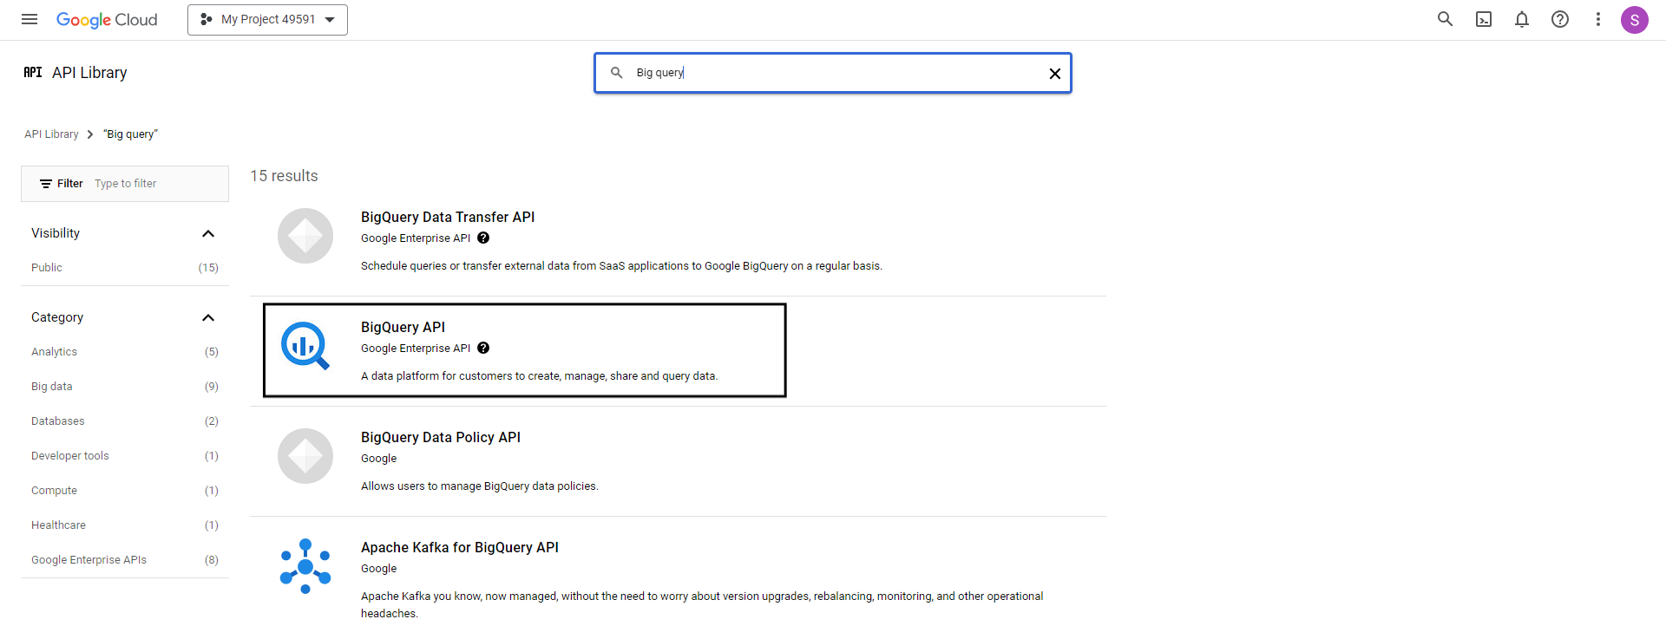
Task: Open BigQuery Data Transfer API result
Action: 448,217
